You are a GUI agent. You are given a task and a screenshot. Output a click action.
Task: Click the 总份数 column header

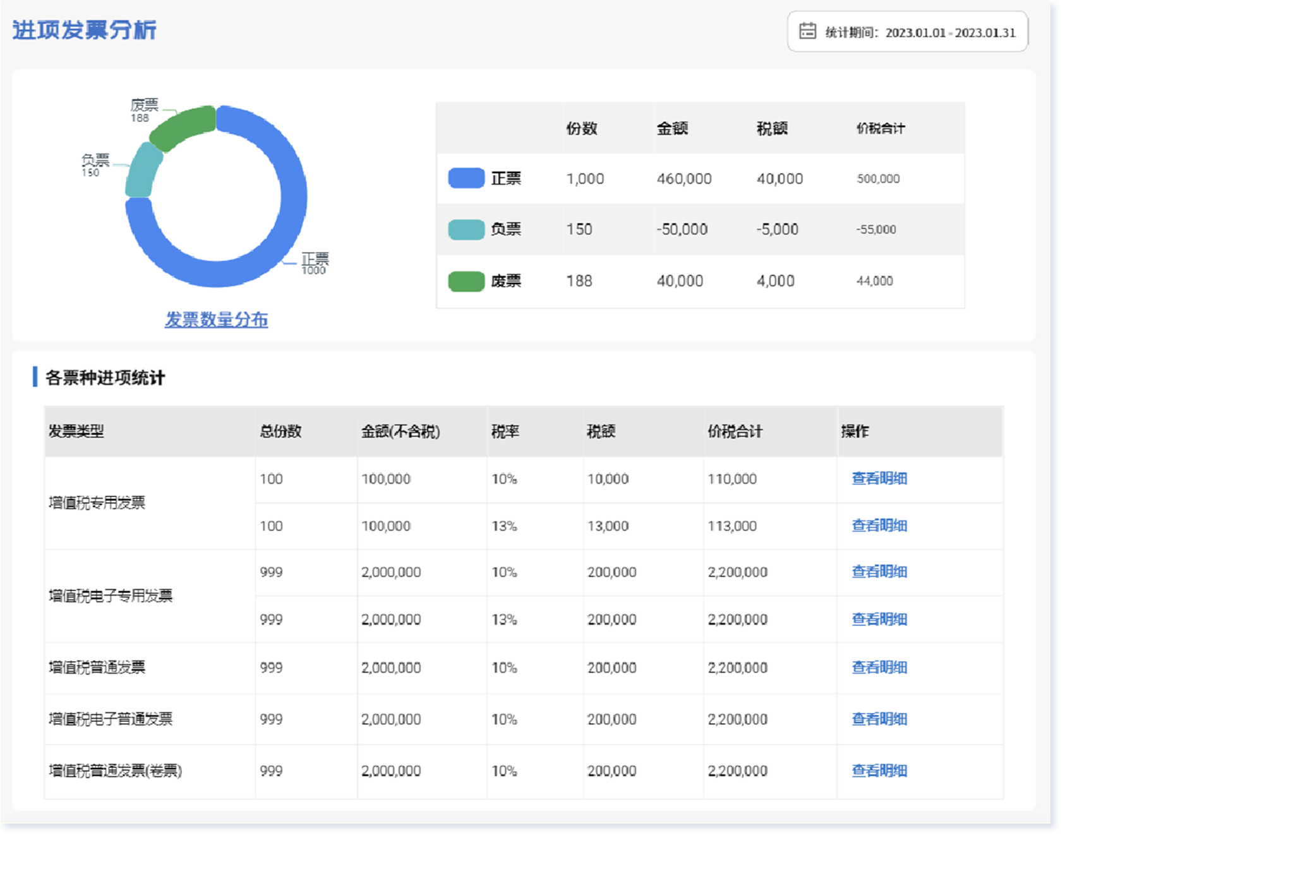coord(280,431)
